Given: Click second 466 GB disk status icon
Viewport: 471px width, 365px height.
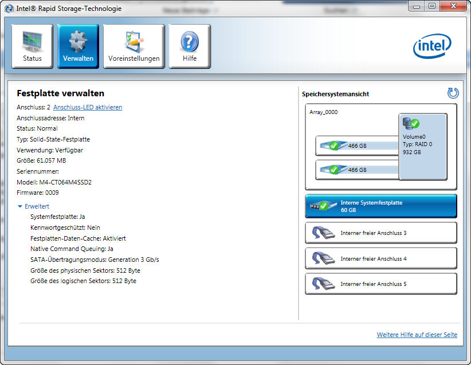Looking at the screenshot, I should click(333, 170).
